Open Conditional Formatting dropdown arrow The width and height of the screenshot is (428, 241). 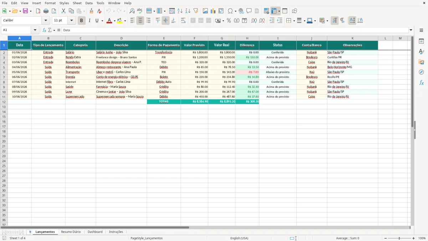[327, 21]
